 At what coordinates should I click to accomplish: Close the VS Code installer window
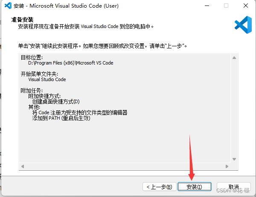(x=246, y=6)
